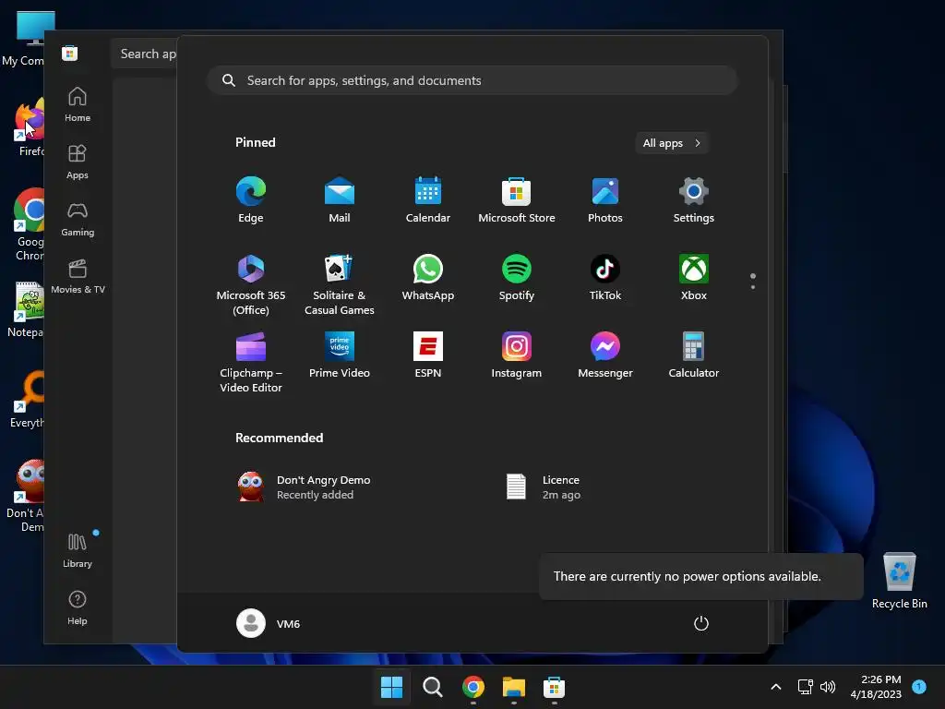The image size is (945, 709).
Task: Open the VM6 user account menu
Action: coord(269,623)
